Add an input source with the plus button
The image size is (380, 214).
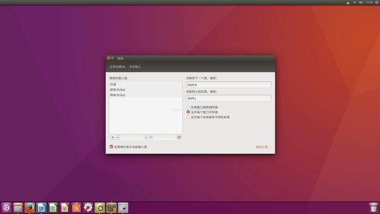(113, 137)
